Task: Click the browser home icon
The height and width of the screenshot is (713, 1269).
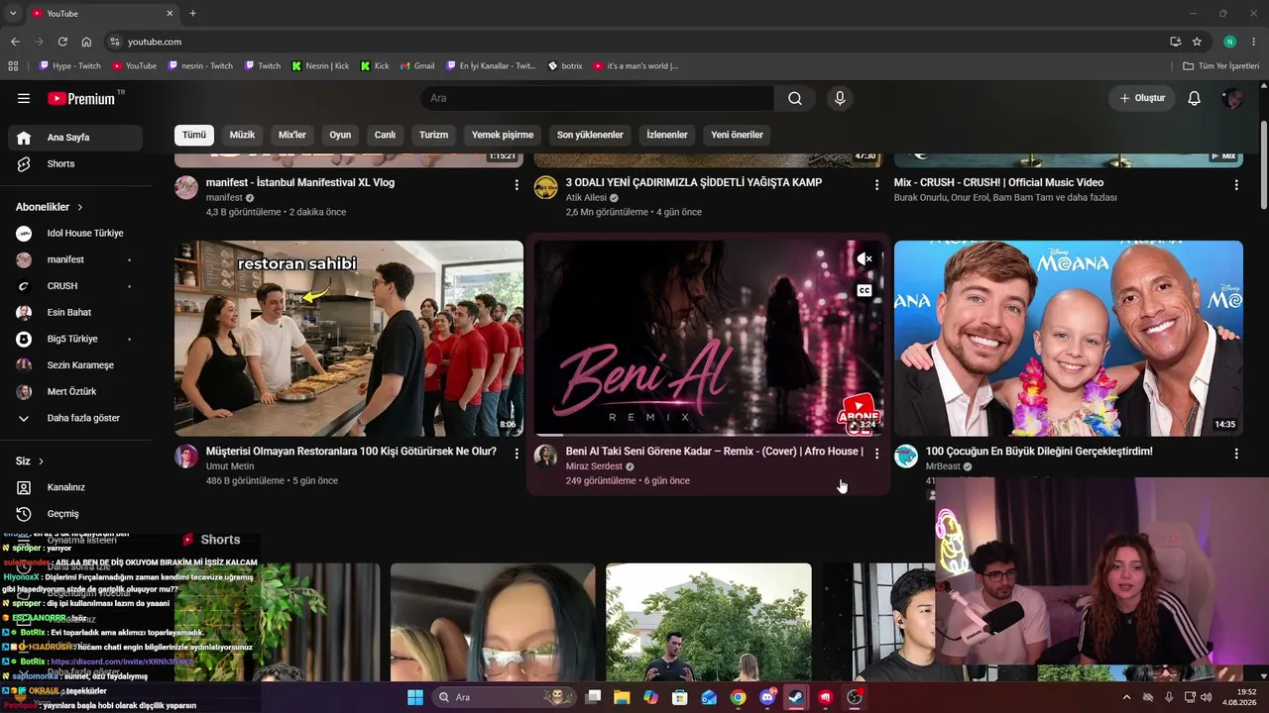Action: point(86,42)
